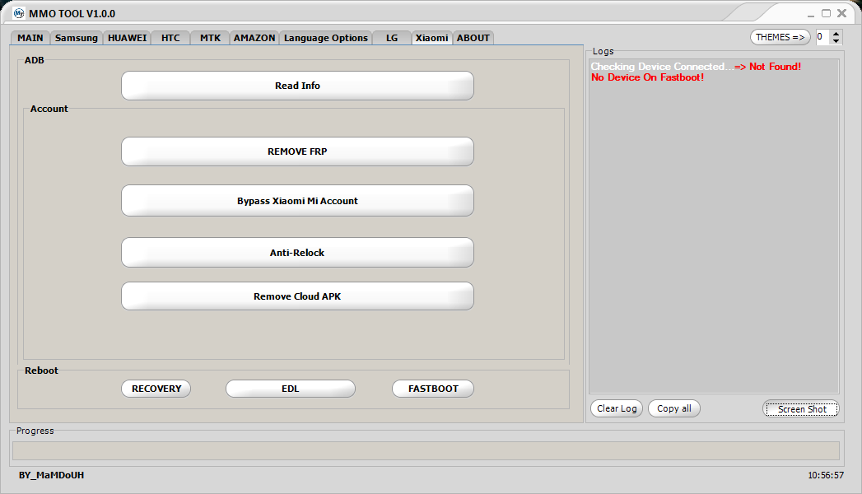The width and height of the screenshot is (862, 494).
Task: Switch to the MAIN tab
Action: point(30,38)
